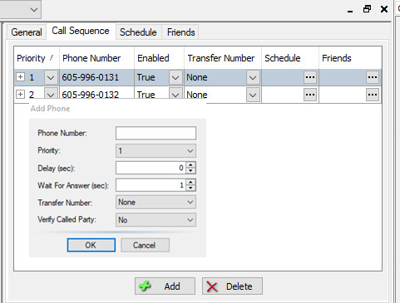The height and width of the screenshot is (303, 400).
Task: Minimize the window
Action: click(x=350, y=11)
